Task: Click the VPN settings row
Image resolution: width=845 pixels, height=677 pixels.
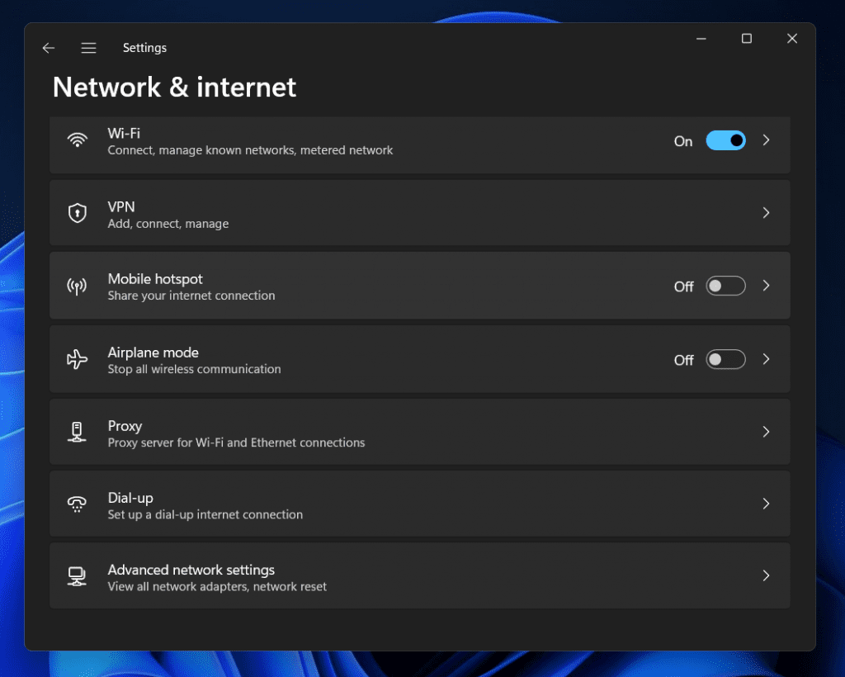Action: [x=413, y=213]
